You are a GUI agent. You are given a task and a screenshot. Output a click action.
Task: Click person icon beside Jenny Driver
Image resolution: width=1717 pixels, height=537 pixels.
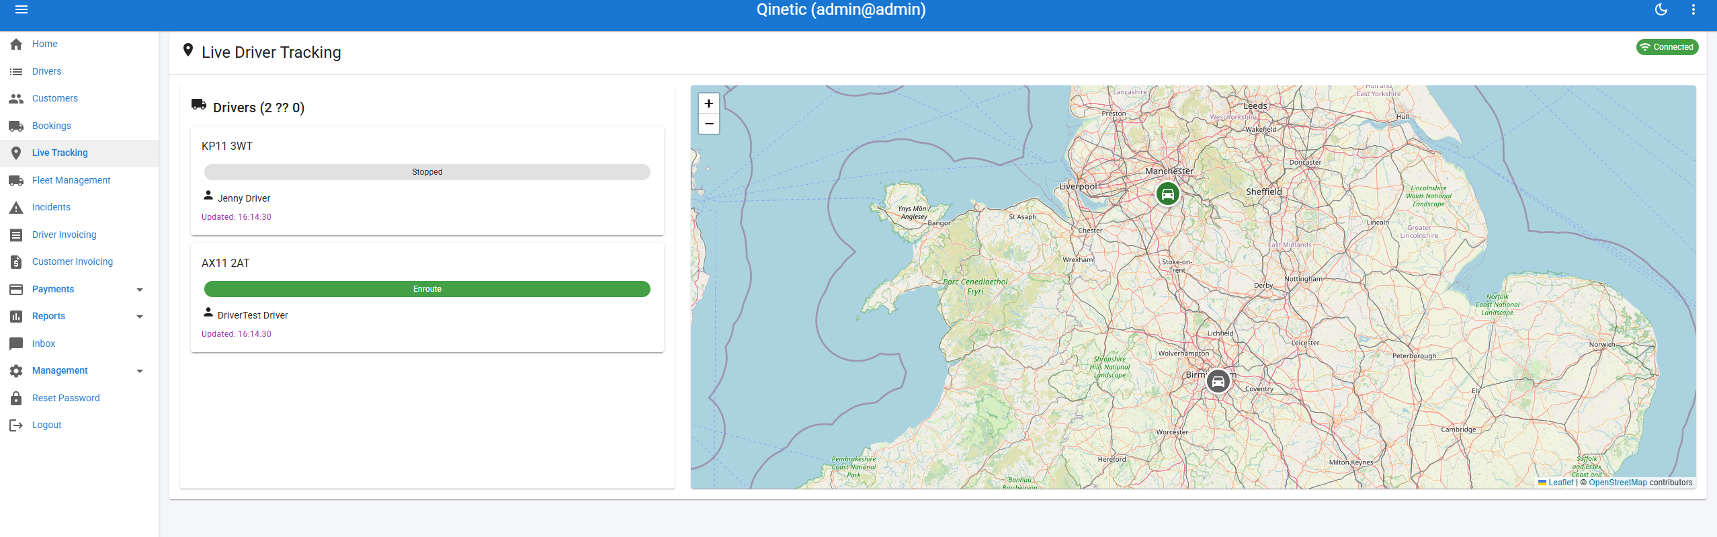click(x=208, y=196)
